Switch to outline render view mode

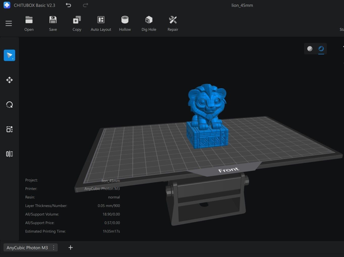click(x=321, y=49)
